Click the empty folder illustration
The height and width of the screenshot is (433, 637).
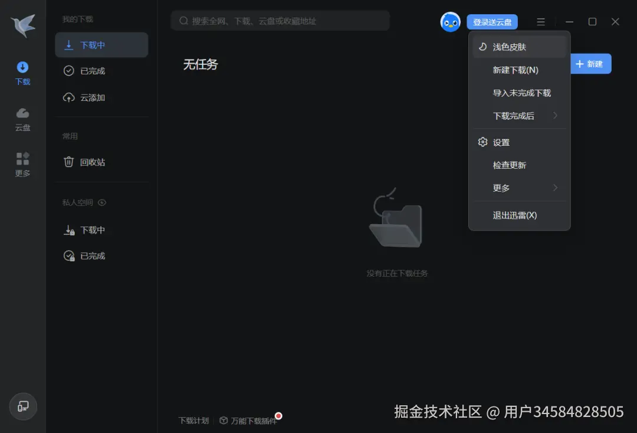(x=396, y=218)
